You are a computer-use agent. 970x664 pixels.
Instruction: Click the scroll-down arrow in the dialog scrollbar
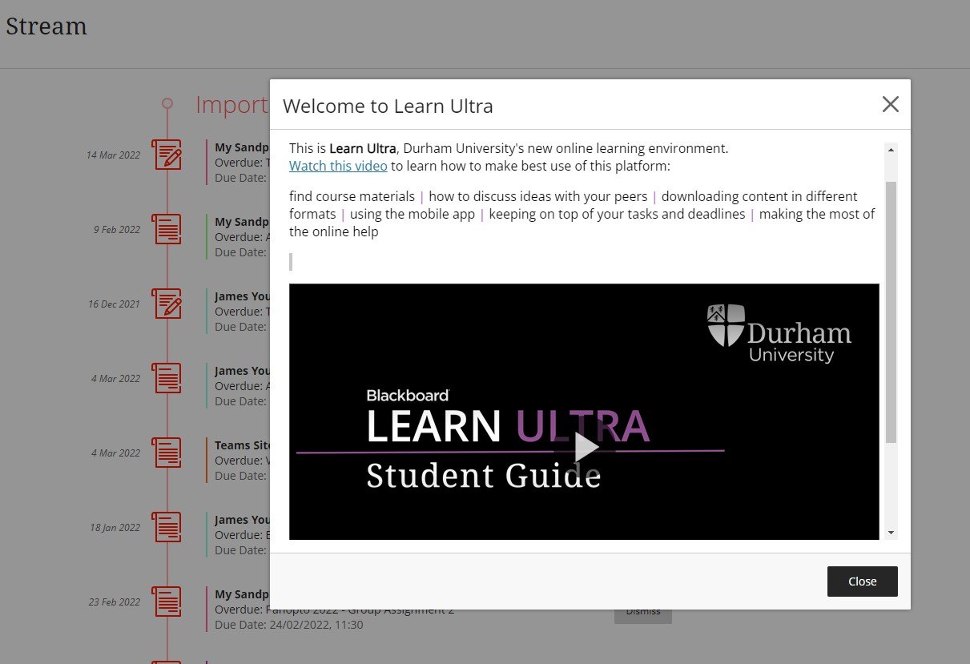891,533
